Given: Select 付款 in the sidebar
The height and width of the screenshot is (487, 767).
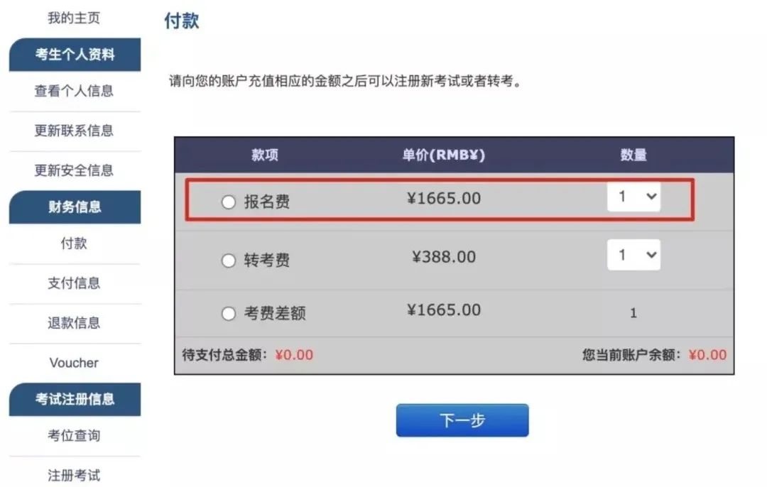Looking at the screenshot, I should pyautogui.click(x=74, y=243).
